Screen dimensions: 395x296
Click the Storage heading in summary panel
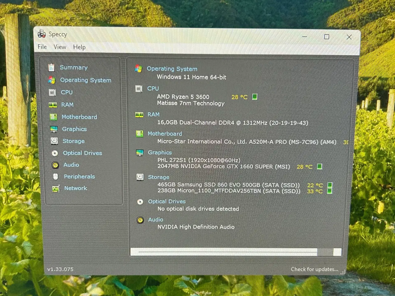pyautogui.click(x=159, y=177)
